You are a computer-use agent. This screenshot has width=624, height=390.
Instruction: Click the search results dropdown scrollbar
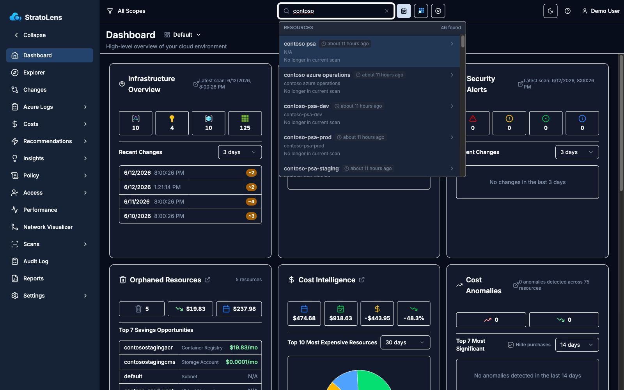tap(463, 41)
